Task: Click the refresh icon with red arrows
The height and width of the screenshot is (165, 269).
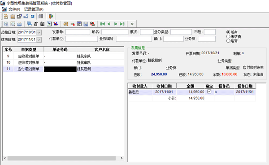Action: point(92,24)
